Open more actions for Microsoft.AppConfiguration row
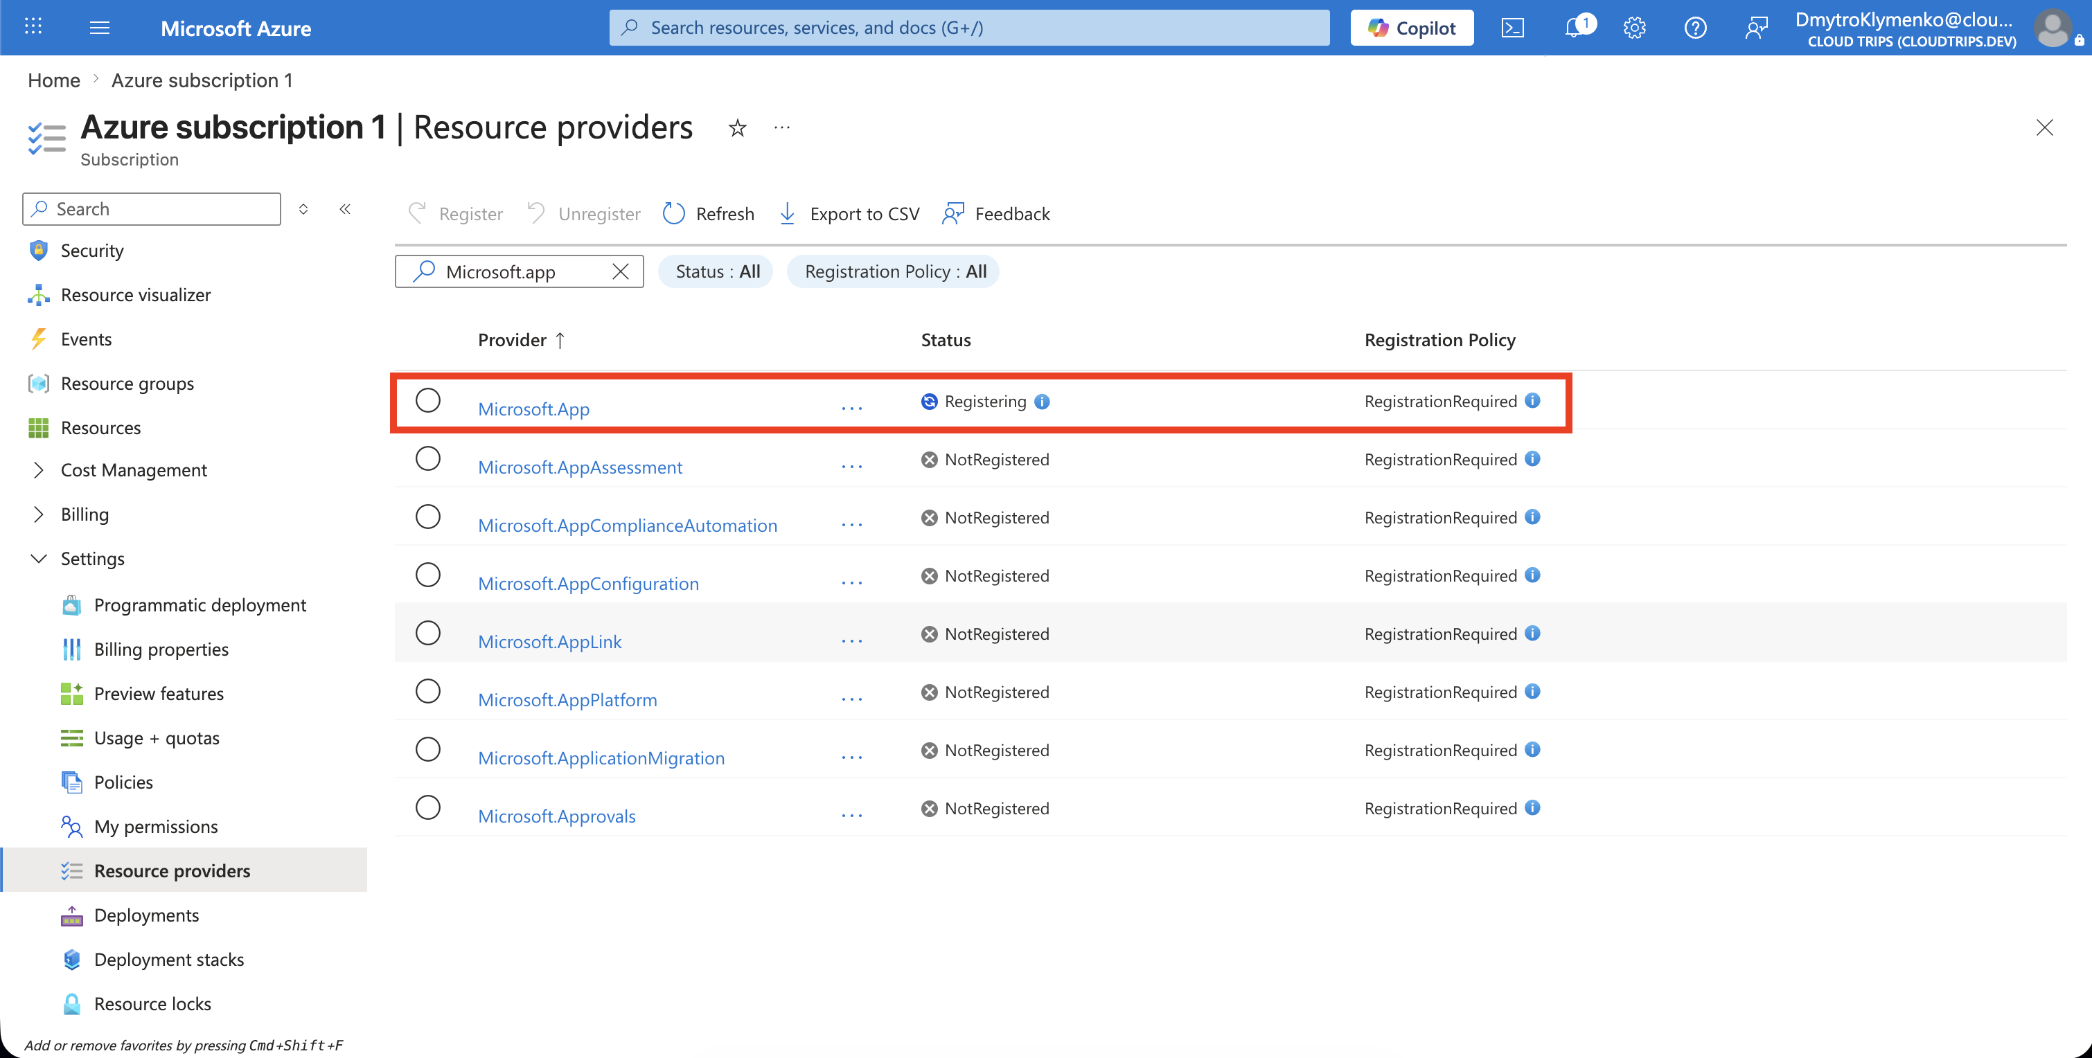This screenshot has width=2092, height=1058. point(852,583)
